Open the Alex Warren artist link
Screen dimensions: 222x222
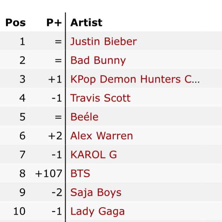[101, 136]
